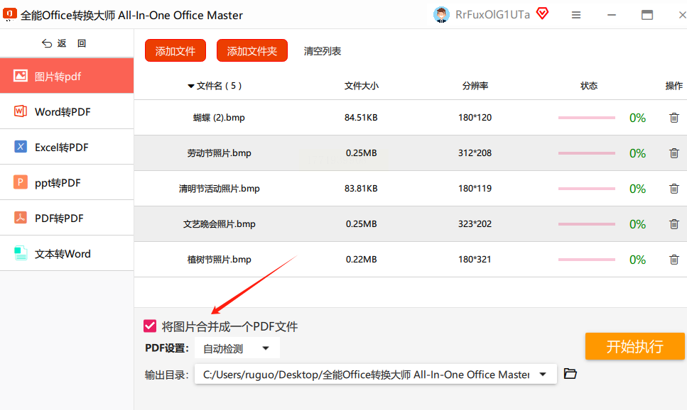
Task: Select the 图片转pdf label in sidebar
Action: 58,77
